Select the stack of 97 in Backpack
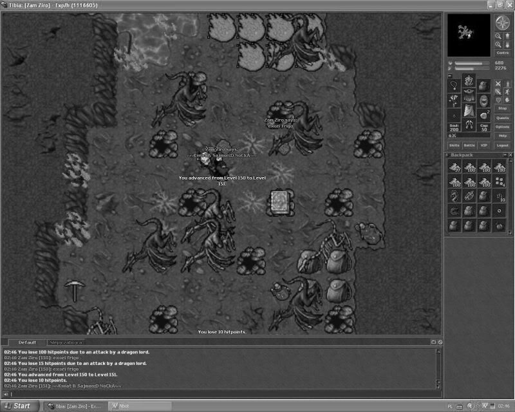Screen dimensions: 515x412 click(454, 167)
